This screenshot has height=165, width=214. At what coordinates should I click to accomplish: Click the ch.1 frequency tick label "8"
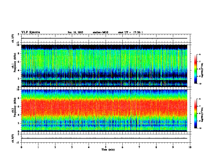pos(19,53)
